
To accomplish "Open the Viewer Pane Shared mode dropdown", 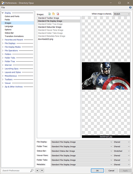I will pos(122,156).
